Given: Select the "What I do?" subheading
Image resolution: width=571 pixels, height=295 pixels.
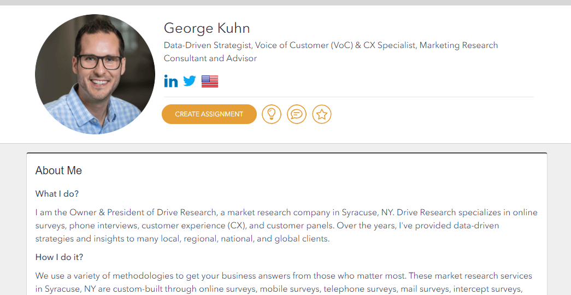Looking at the screenshot, I should tap(57, 194).
